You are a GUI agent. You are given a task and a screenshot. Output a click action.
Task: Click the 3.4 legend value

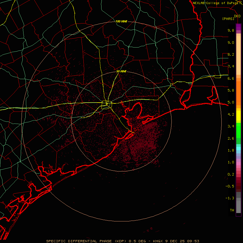(231, 126)
